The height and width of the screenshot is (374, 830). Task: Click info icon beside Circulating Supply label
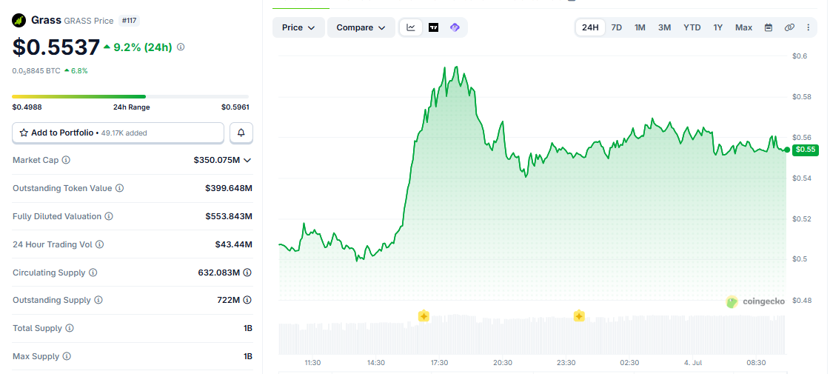pyautogui.click(x=93, y=273)
